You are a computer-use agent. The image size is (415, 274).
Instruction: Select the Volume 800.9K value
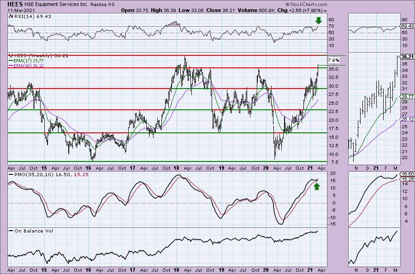[257, 10]
